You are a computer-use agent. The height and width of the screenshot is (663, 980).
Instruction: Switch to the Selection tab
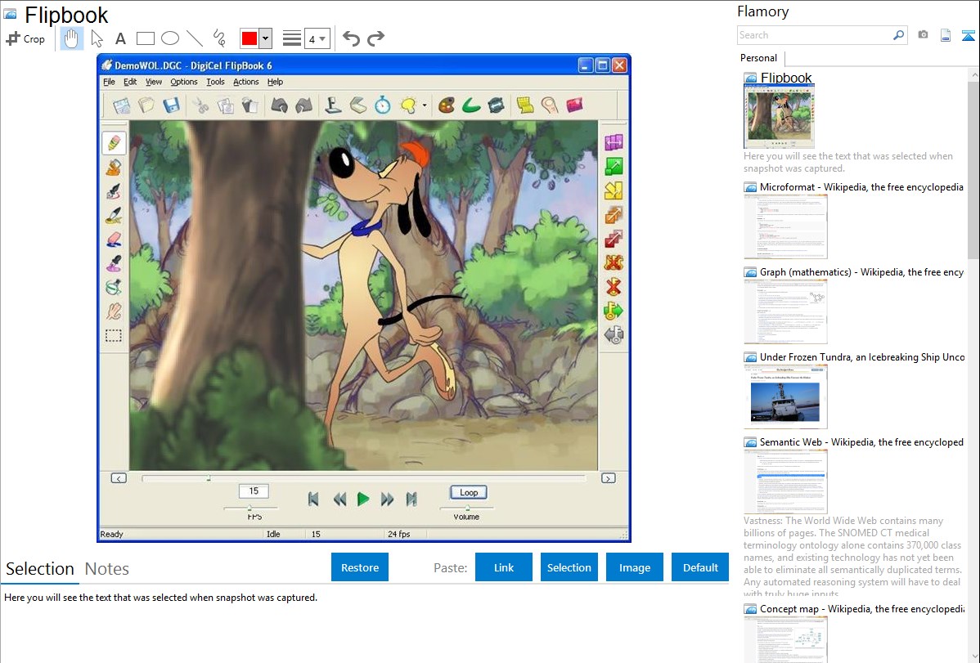pos(39,569)
